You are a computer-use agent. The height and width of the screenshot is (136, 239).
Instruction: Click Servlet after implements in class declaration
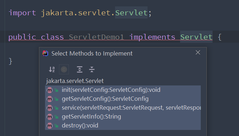click(x=196, y=37)
